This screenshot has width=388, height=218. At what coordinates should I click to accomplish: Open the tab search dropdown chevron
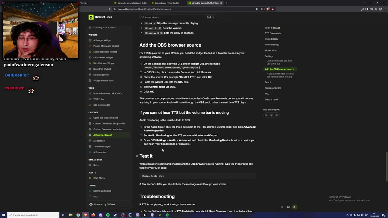(365, 3)
